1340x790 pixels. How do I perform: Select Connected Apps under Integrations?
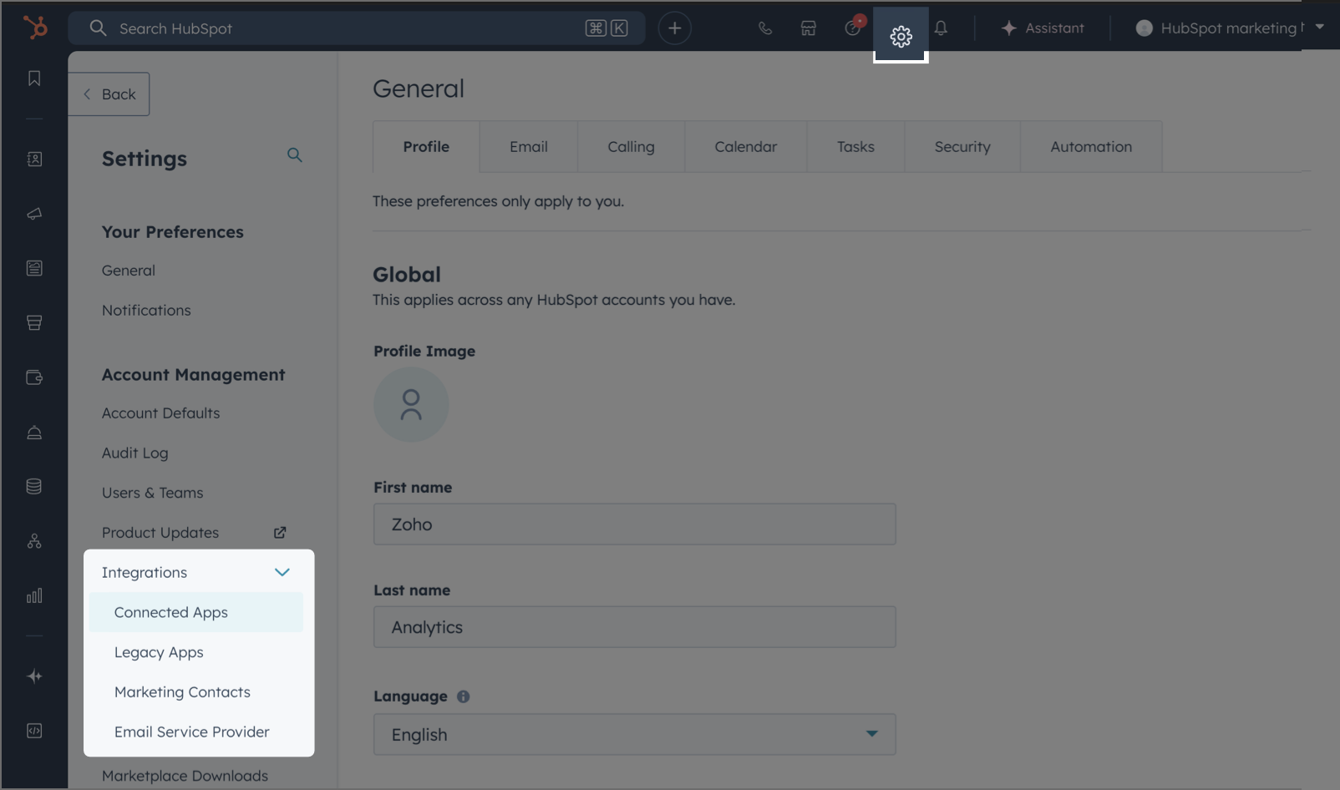196,612
